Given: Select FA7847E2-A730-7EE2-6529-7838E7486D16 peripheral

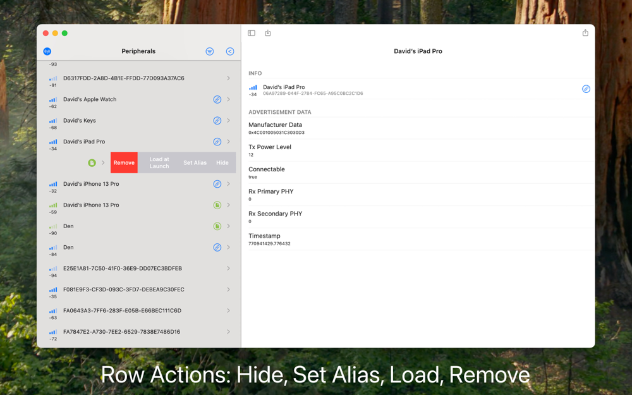Looking at the screenshot, I should point(138,332).
